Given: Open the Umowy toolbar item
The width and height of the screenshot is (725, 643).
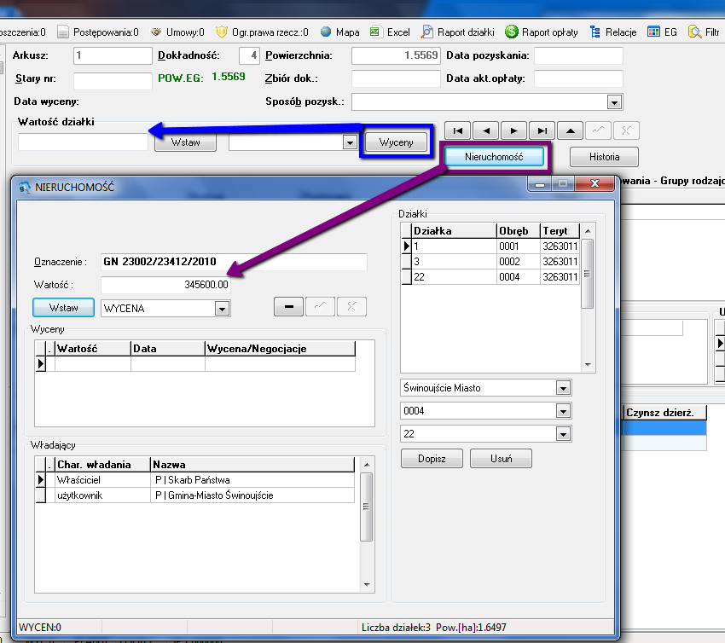Looking at the screenshot, I should [177, 32].
